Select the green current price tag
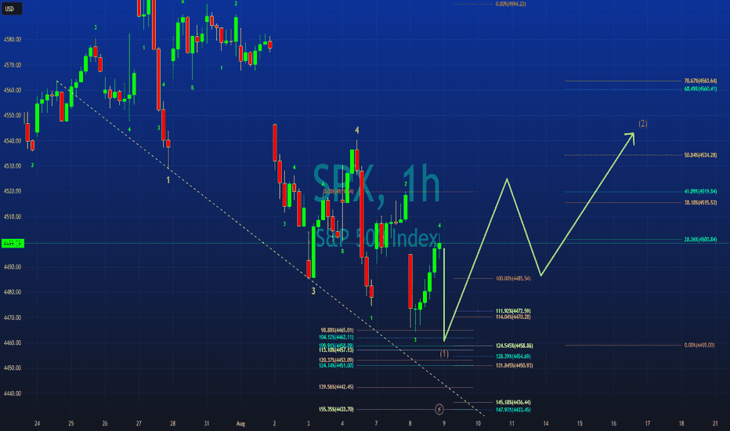 [13, 243]
